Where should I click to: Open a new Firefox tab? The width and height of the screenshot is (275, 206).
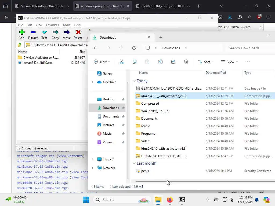coord(198,6)
